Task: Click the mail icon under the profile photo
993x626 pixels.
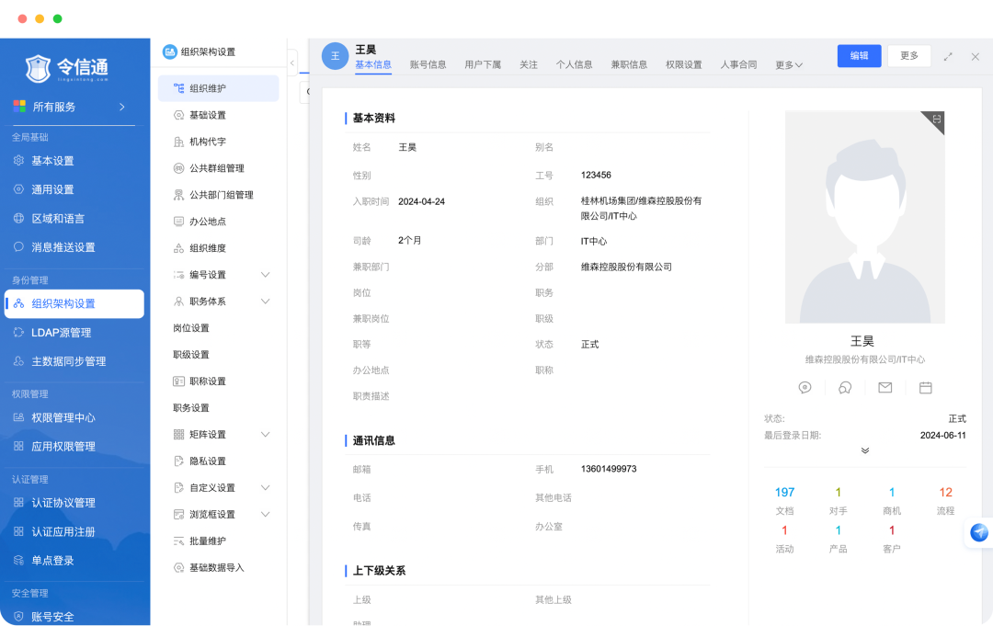Action: pos(885,388)
